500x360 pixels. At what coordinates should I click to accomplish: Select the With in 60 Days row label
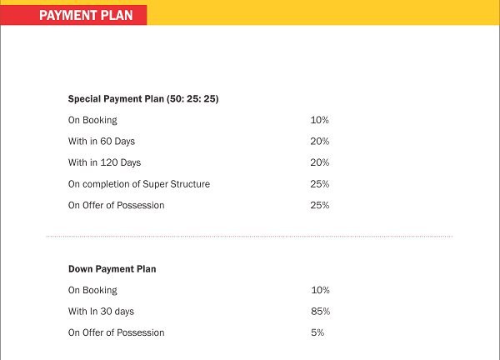pos(101,142)
